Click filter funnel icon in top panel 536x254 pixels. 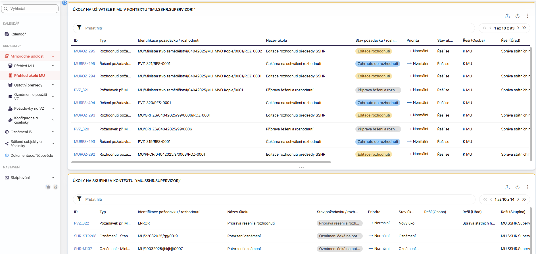(79, 28)
